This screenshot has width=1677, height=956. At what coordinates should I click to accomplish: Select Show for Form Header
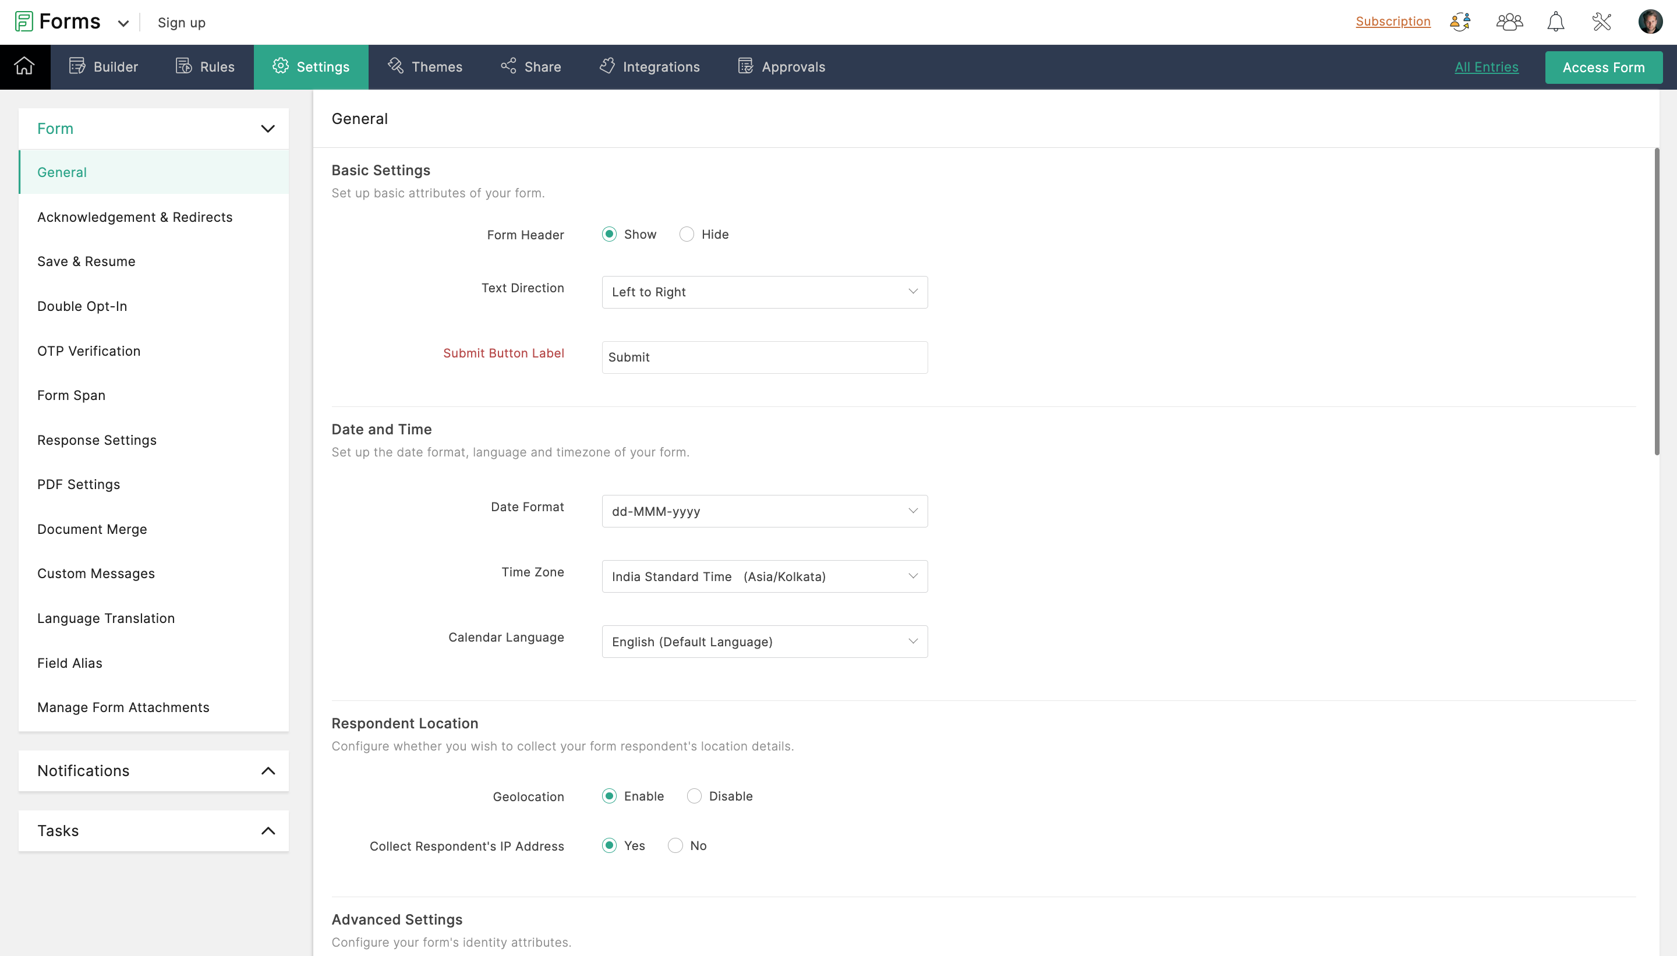pos(609,235)
